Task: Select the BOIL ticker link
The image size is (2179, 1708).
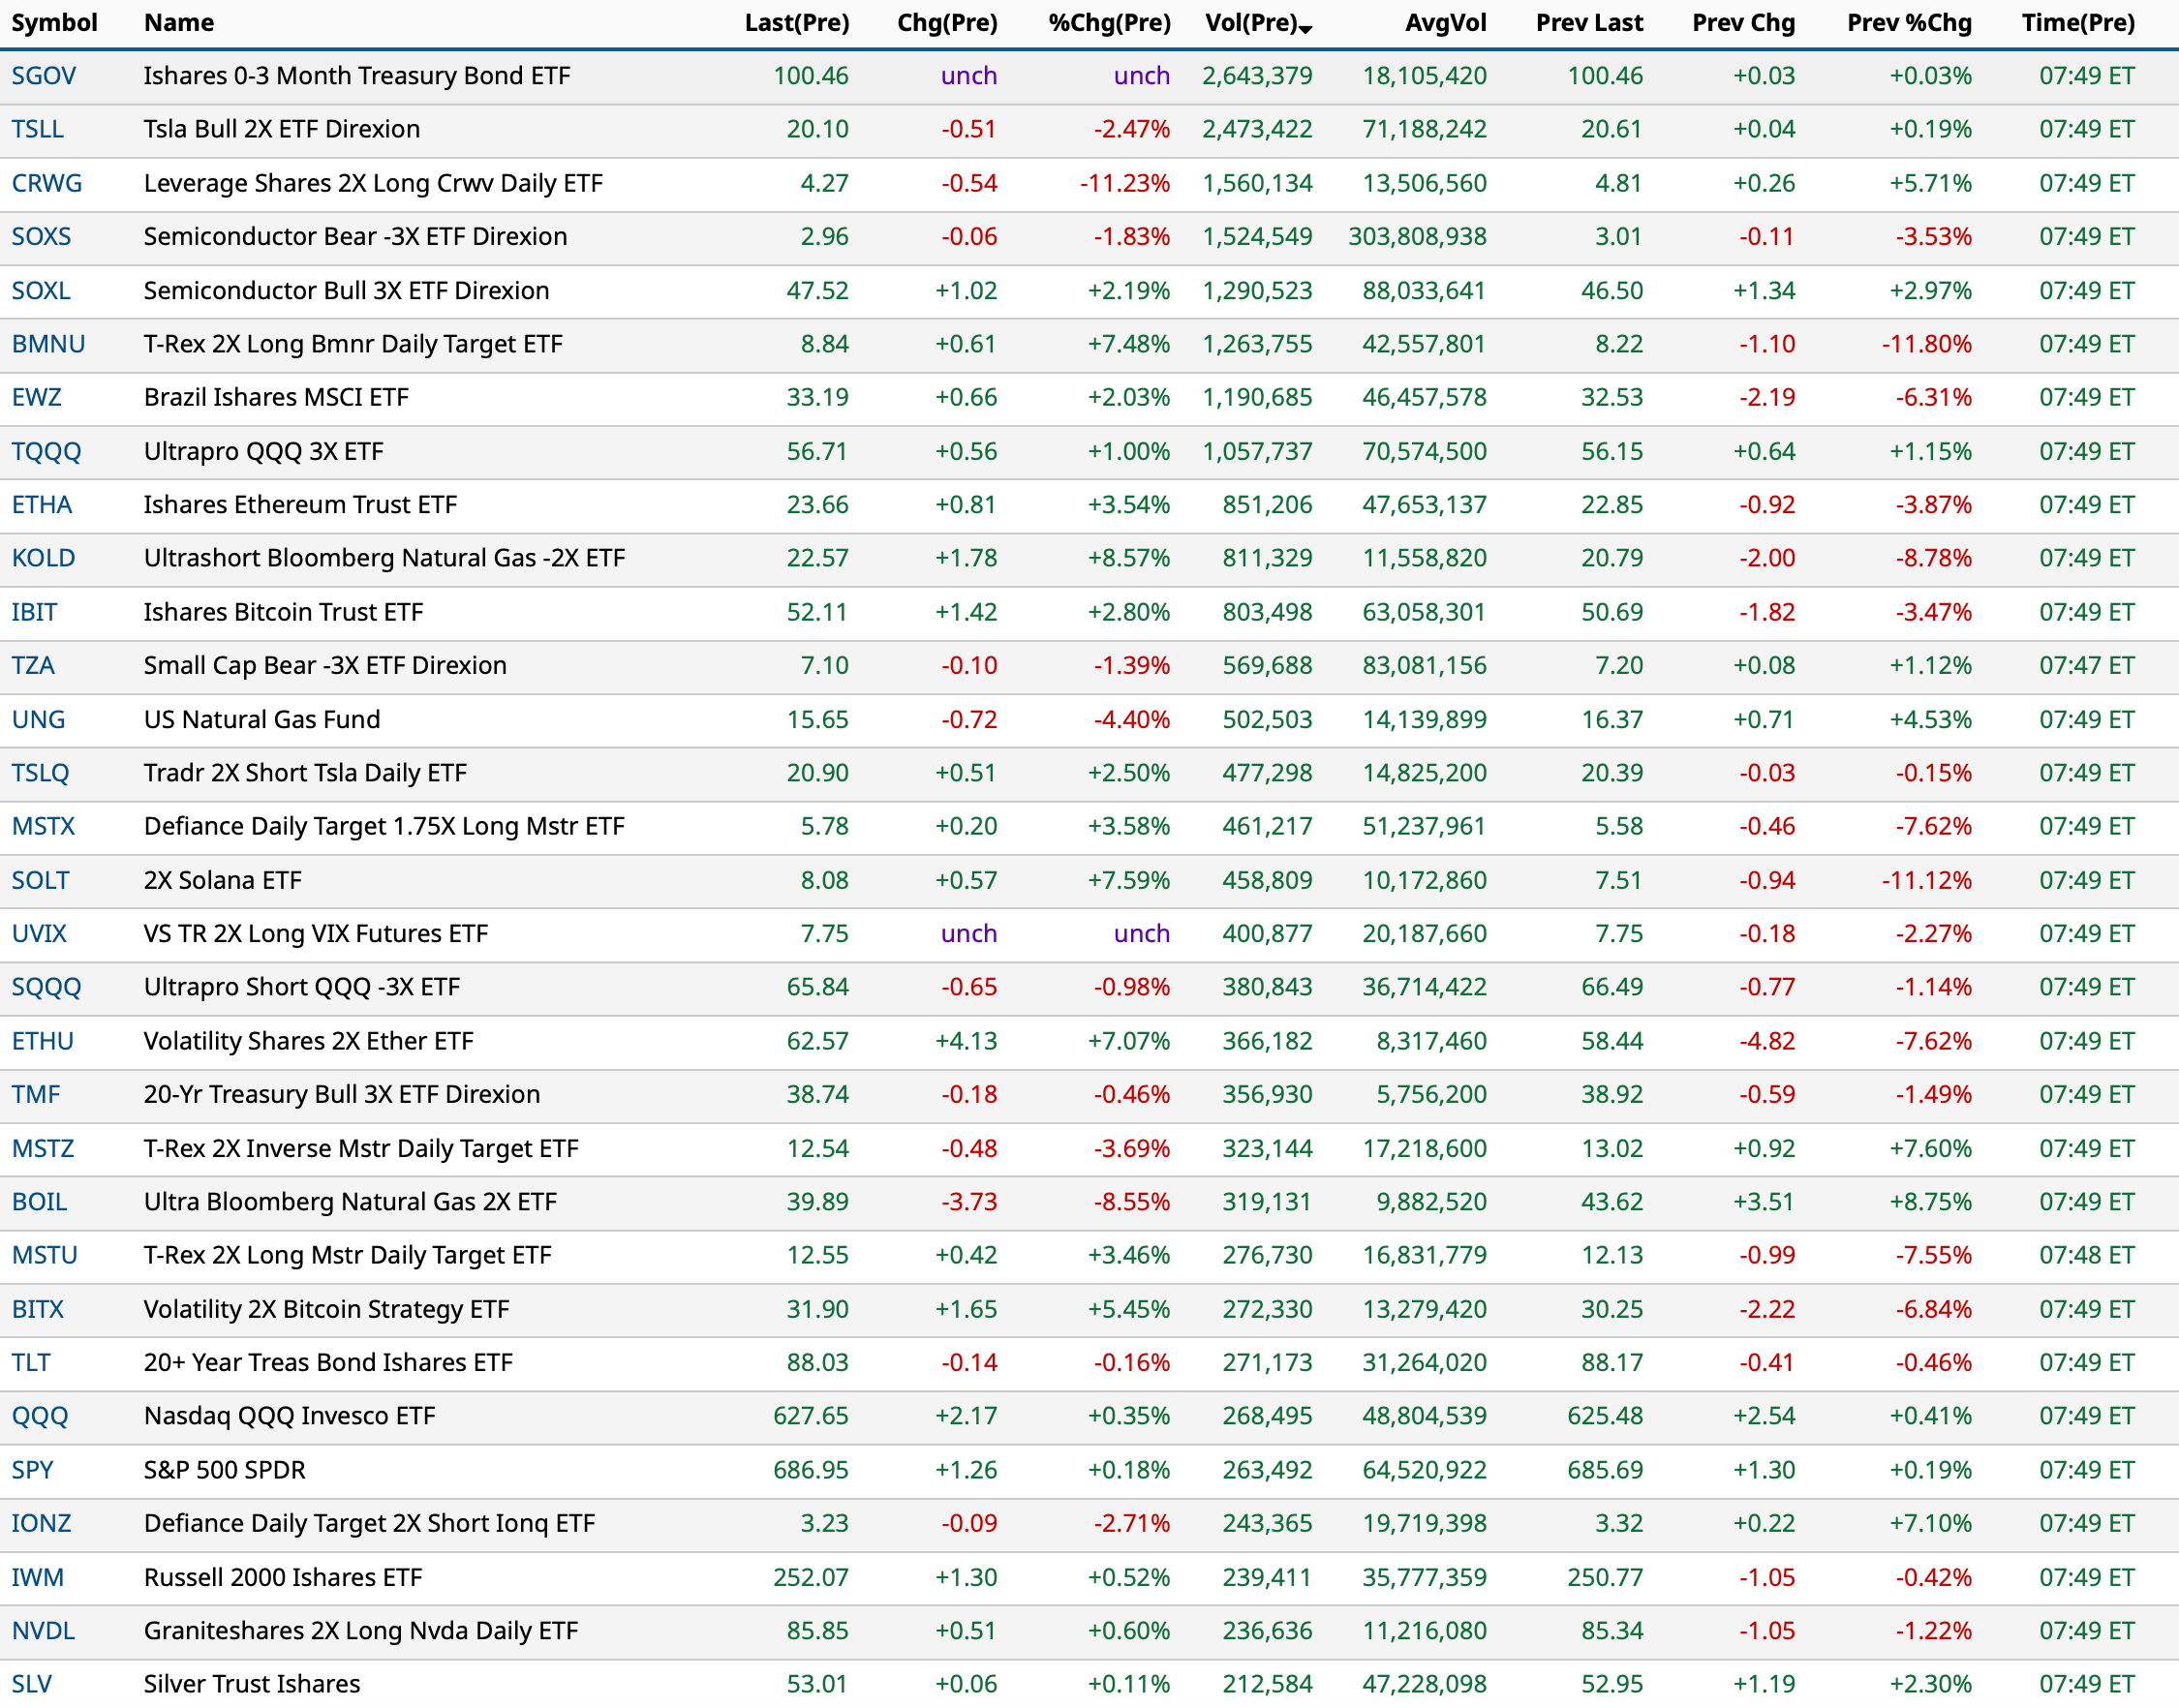Action: [39, 1202]
